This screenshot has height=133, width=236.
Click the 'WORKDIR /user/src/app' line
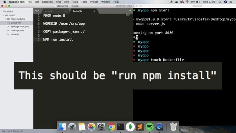64,24
